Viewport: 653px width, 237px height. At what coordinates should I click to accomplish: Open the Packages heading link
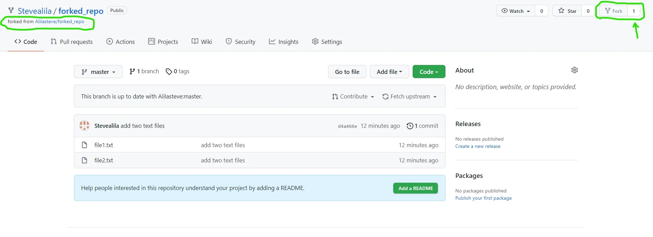pos(469,176)
